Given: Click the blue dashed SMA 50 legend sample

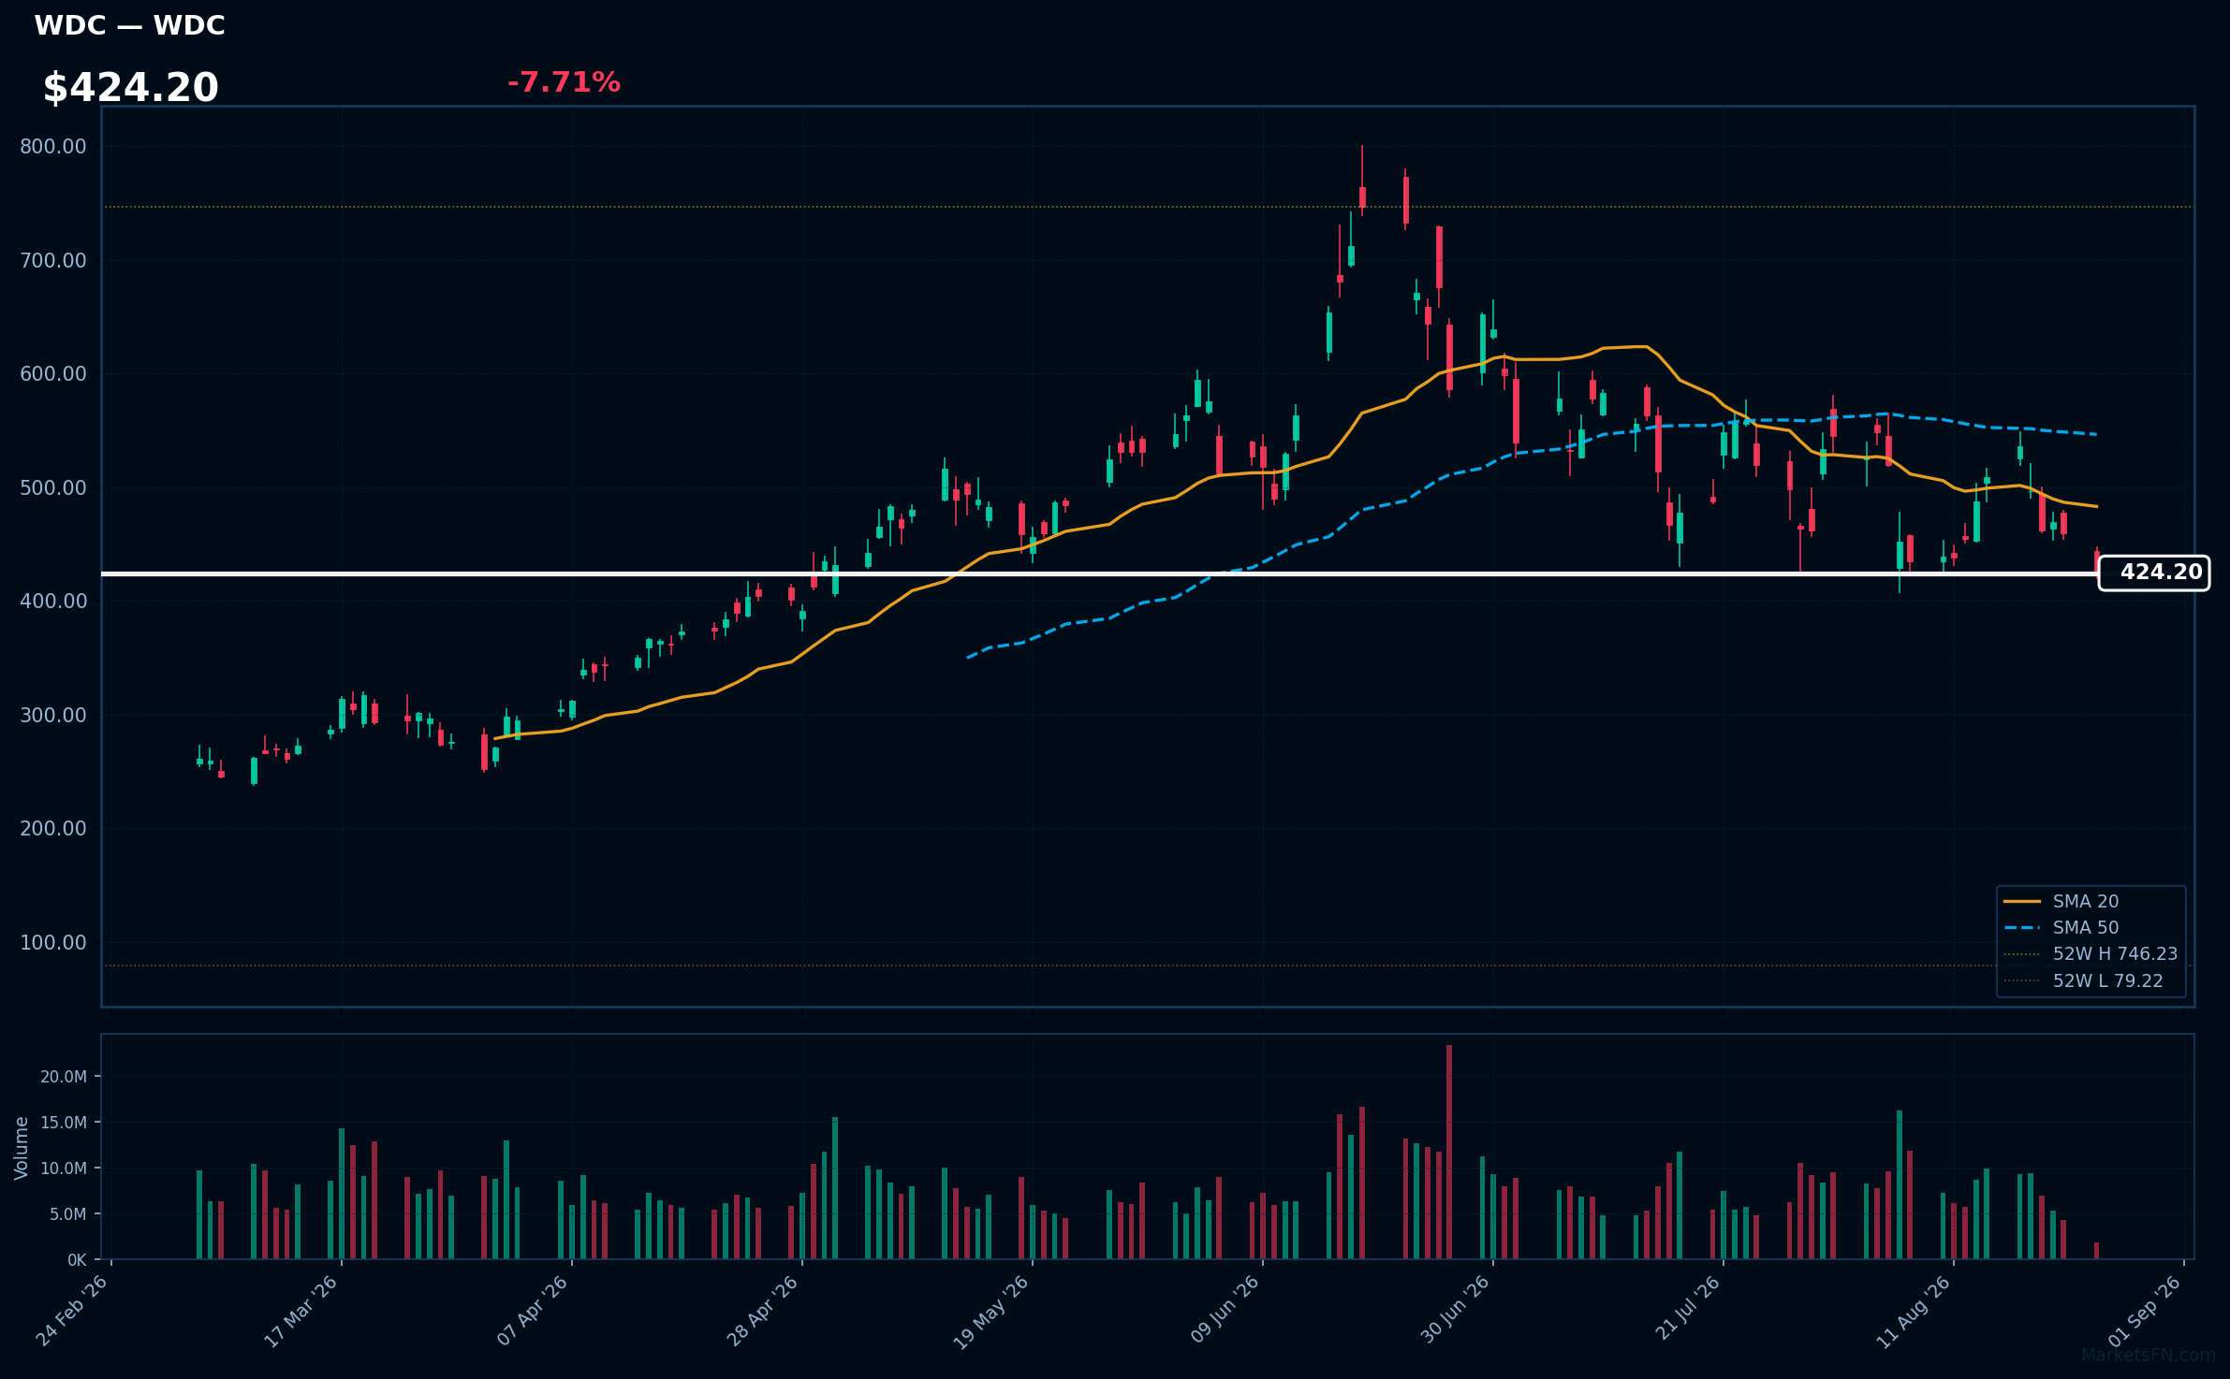Looking at the screenshot, I should 2022,927.
